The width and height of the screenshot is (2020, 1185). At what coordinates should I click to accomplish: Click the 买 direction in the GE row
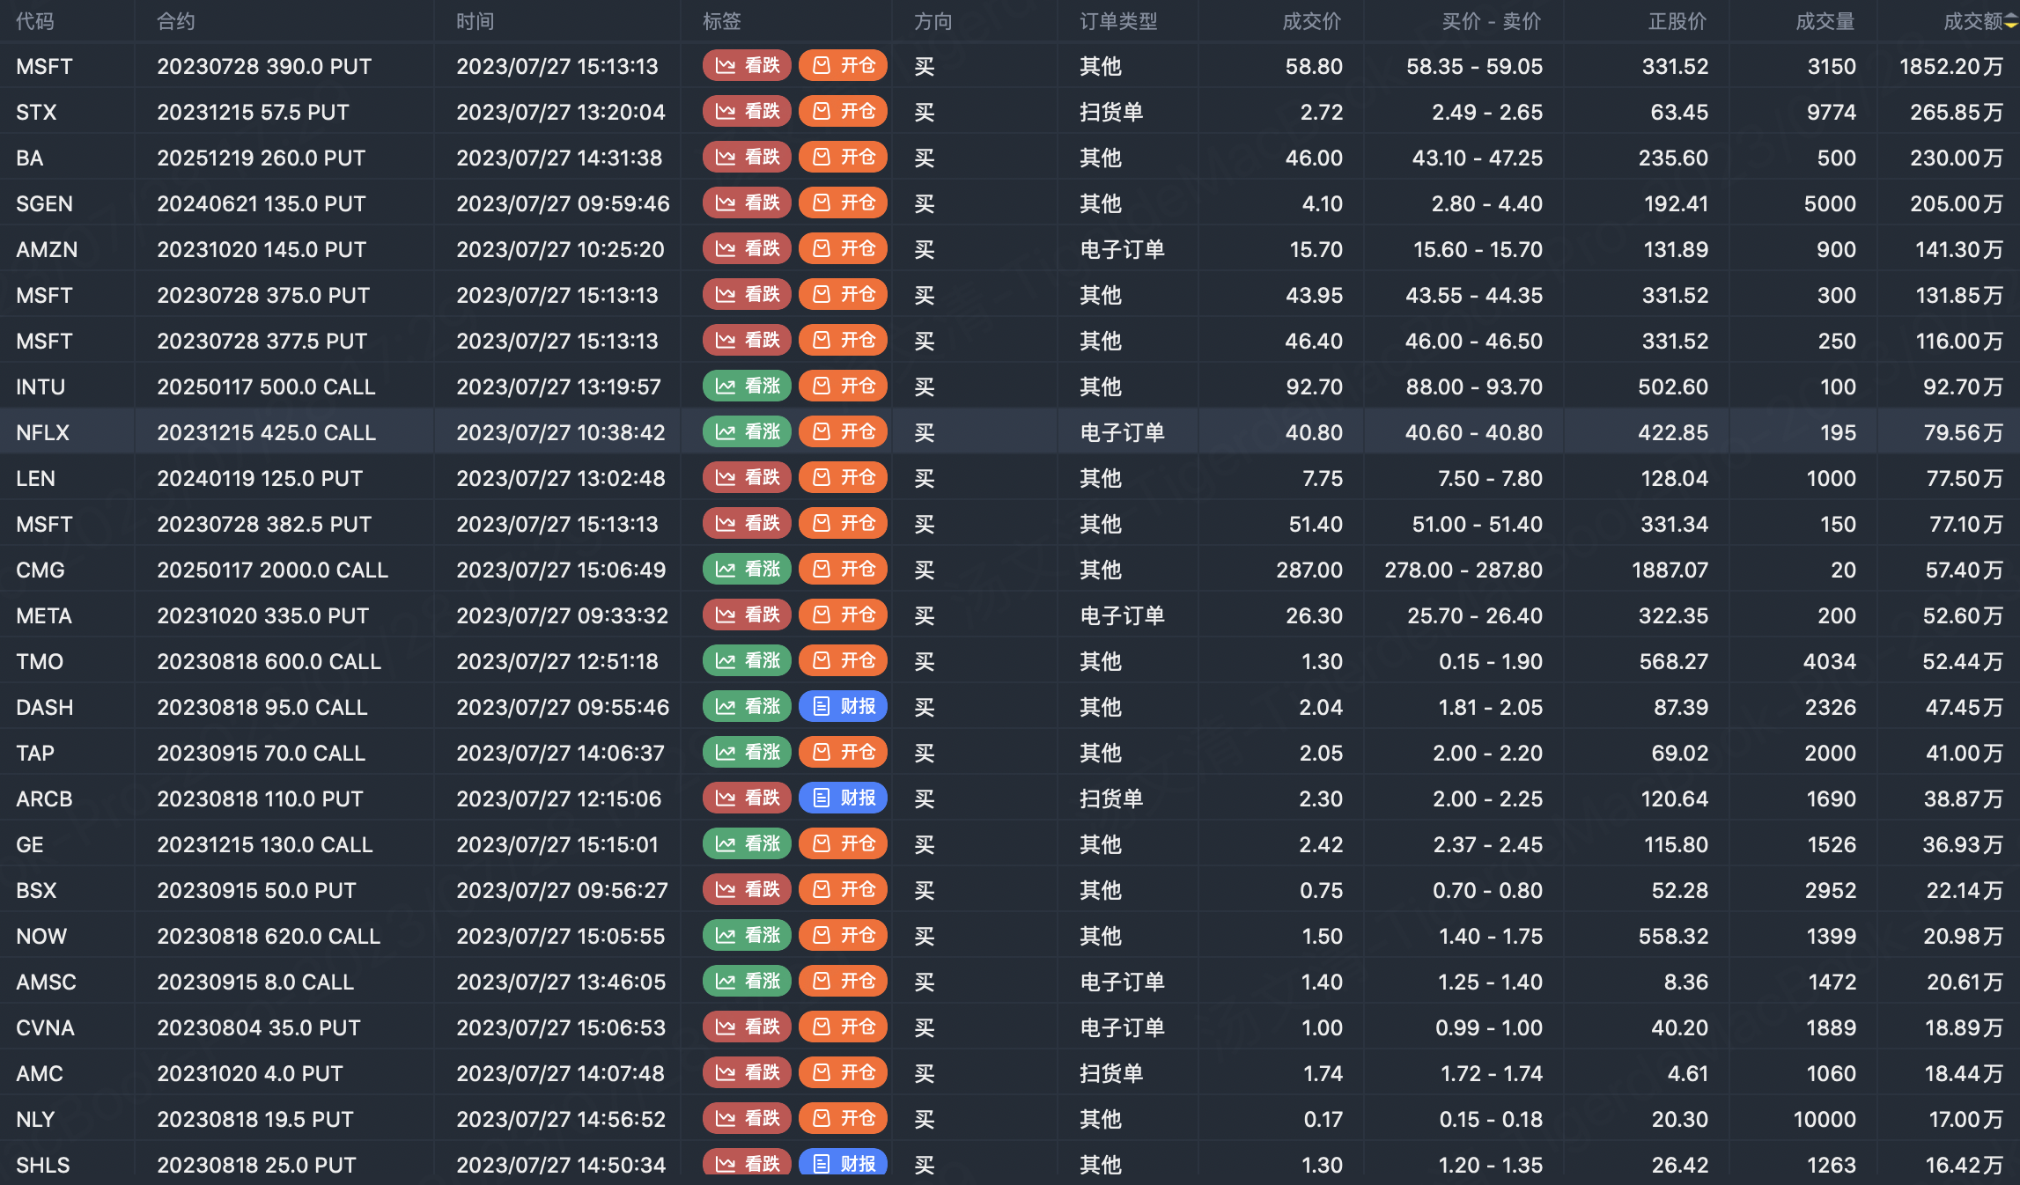925,844
